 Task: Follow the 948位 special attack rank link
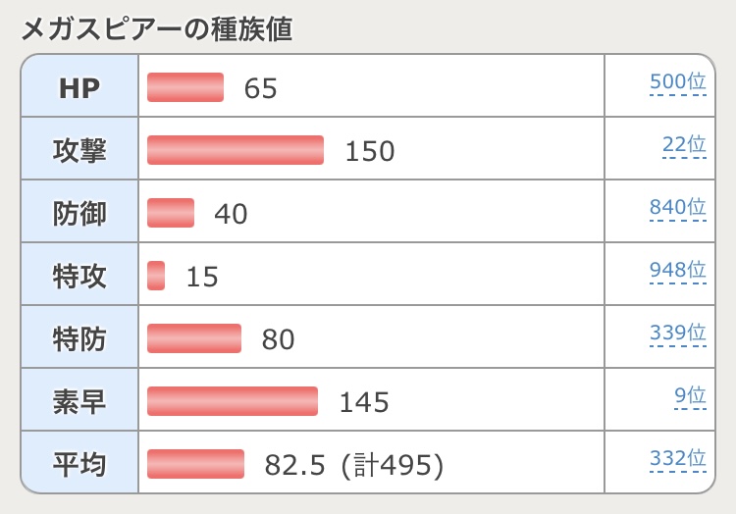(x=677, y=271)
